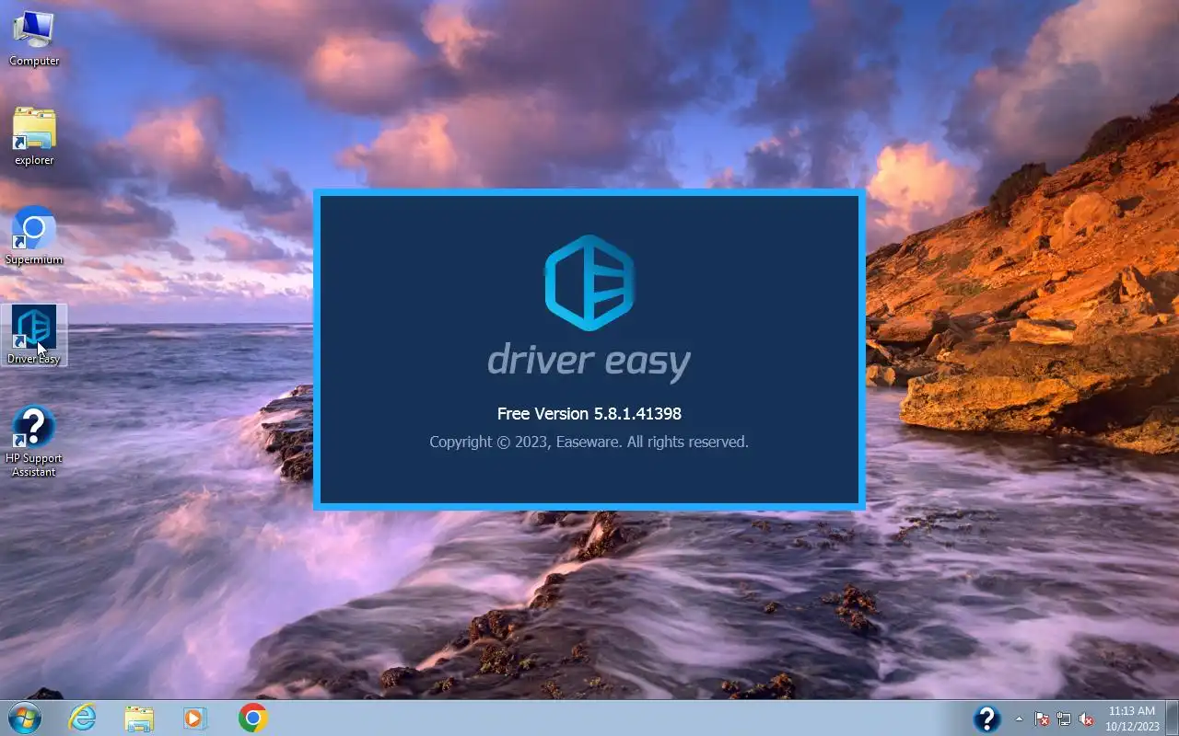
Task: Click the Easeware copyright line
Action: pos(589,443)
